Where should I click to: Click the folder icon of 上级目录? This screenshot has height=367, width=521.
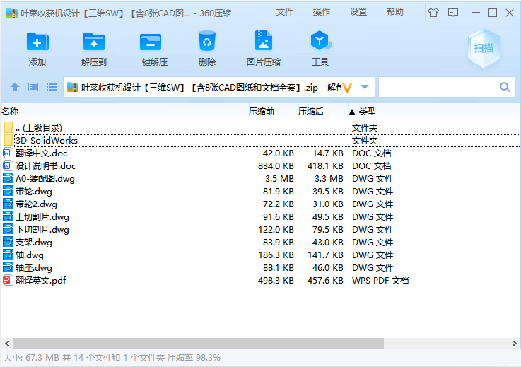point(8,127)
